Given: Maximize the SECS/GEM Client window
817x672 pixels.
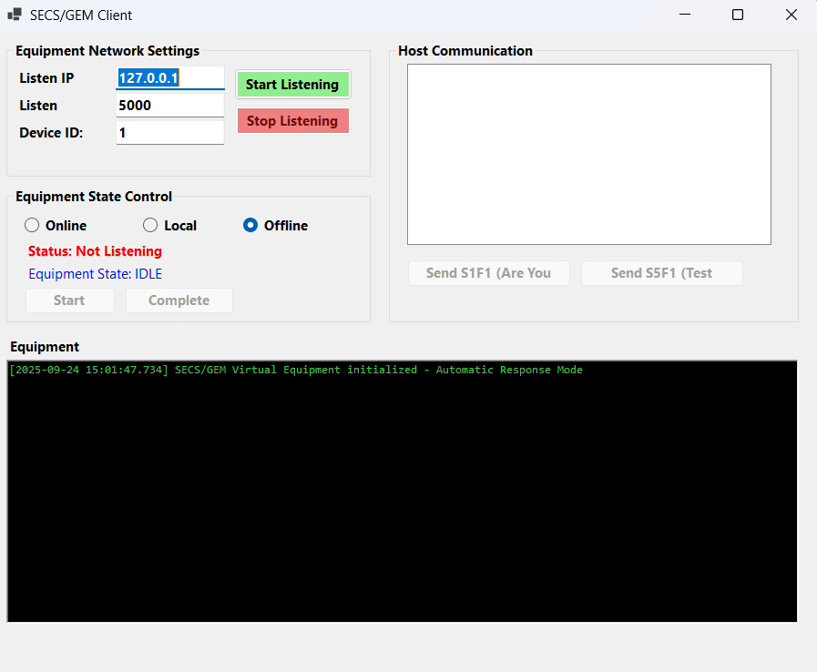Looking at the screenshot, I should pyautogui.click(x=738, y=15).
